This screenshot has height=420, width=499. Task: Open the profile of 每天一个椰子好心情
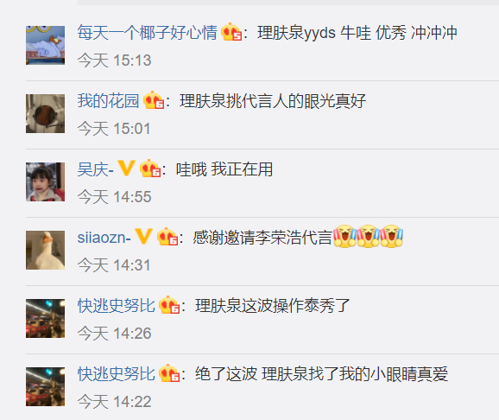pyautogui.click(x=147, y=33)
